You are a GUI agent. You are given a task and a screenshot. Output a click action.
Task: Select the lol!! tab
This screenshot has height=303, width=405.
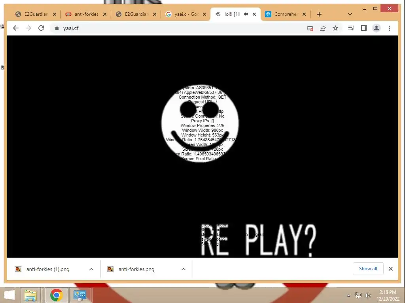(232, 14)
